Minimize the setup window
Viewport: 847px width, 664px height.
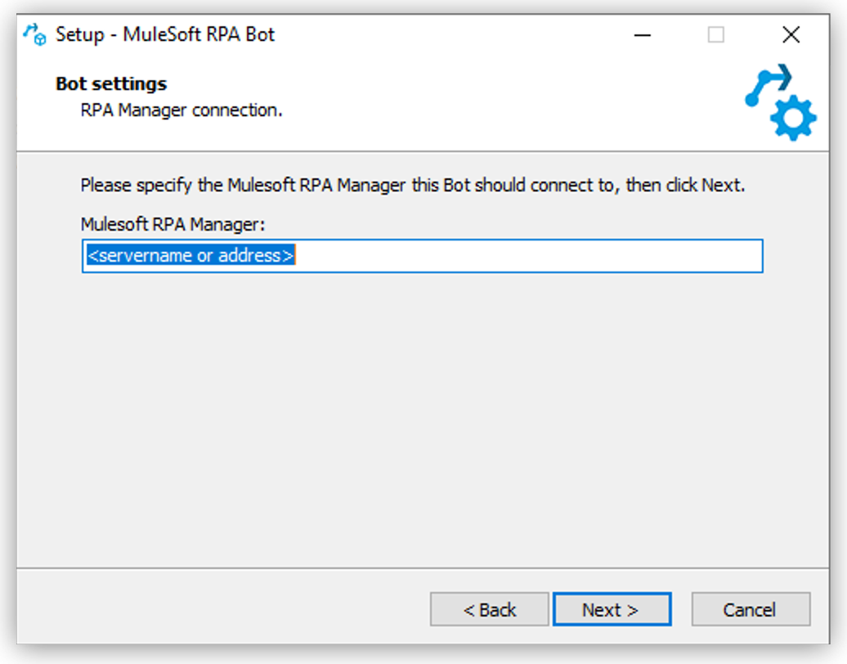pyautogui.click(x=643, y=35)
